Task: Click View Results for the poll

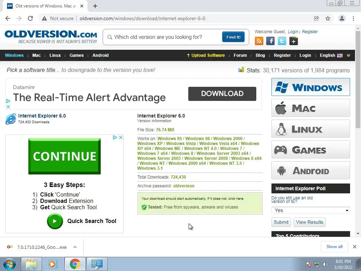Action: [310, 222]
